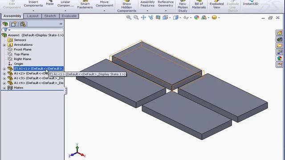Click Smart Fasteners command
Screen dimensions: 285x160
[85, 5]
